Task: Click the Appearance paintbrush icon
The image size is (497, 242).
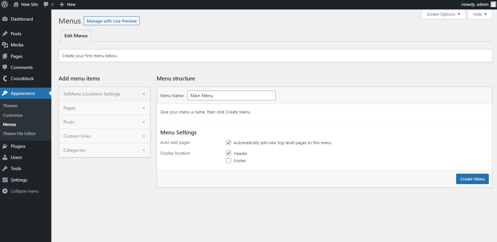Action: (x=5, y=93)
